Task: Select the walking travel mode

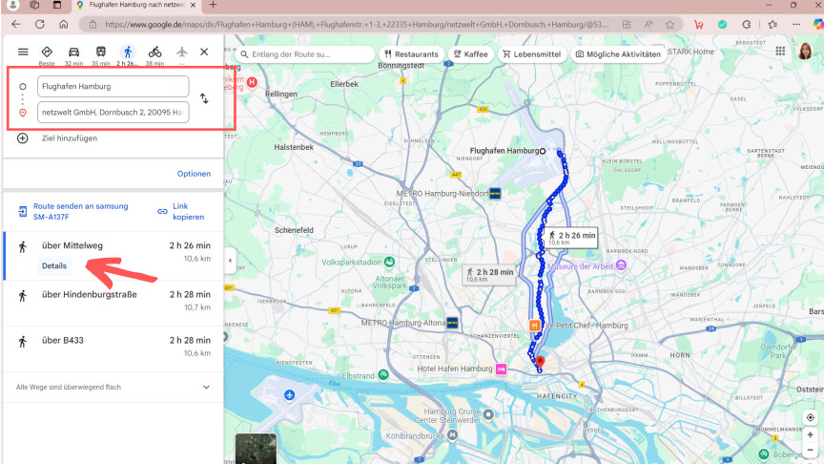Action: pyautogui.click(x=127, y=52)
